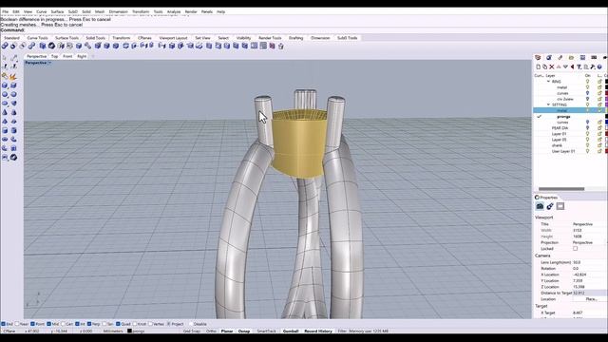Click the lock icon for User Layer 01
Screen dimensions: 608x342
click(599, 151)
